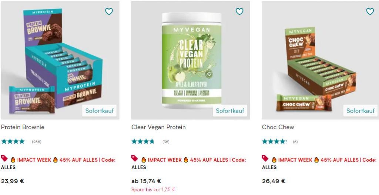Click Sofortkauf on the Clear Vegan Protein card
Viewport: 379px width, 195px height.
coord(230,111)
